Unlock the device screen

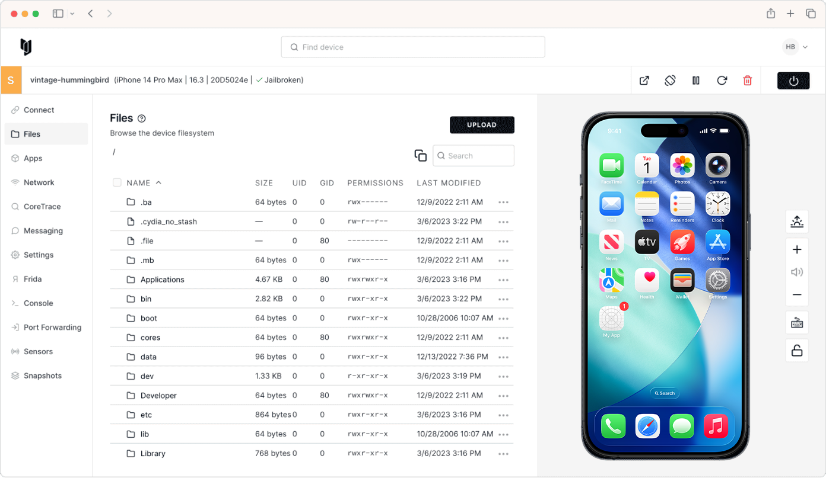(x=797, y=350)
